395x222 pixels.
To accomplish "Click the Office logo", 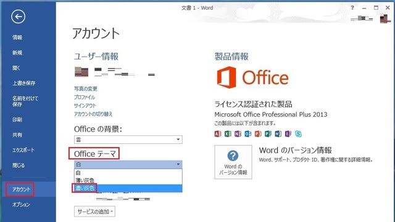I will 252,77.
